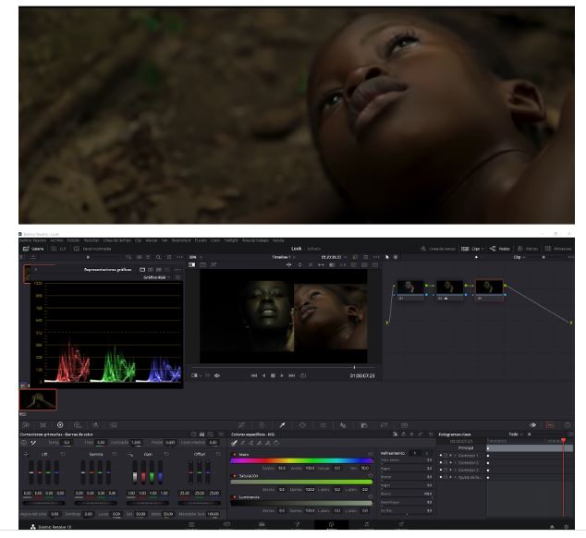Click the Matiz hue rainbow bar
This screenshot has height=538, width=586.
[x=299, y=461]
